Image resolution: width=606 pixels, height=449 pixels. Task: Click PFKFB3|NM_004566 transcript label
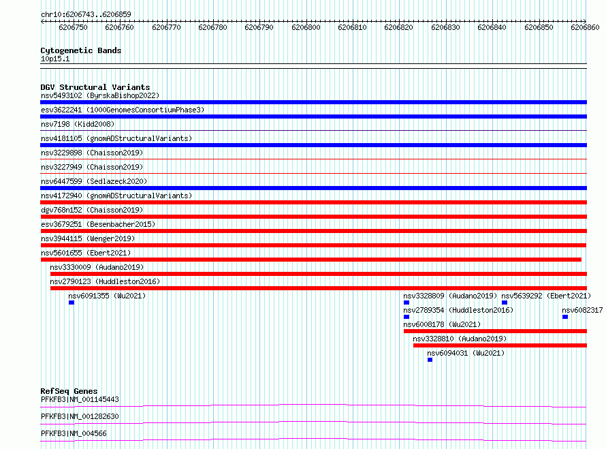[x=74, y=433]
